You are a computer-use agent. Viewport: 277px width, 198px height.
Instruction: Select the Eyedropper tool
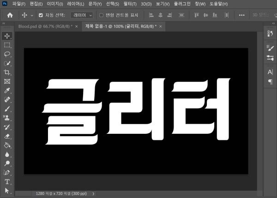coord(7,90)
